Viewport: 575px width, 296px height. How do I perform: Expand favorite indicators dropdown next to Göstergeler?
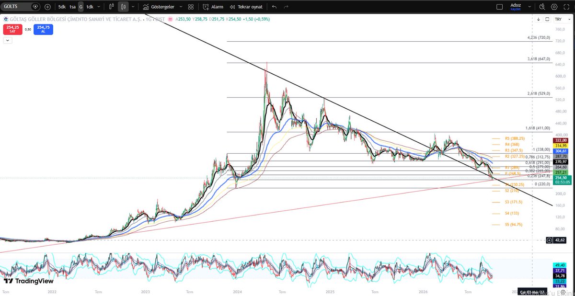pyautogui.click(x=181, y=7)
